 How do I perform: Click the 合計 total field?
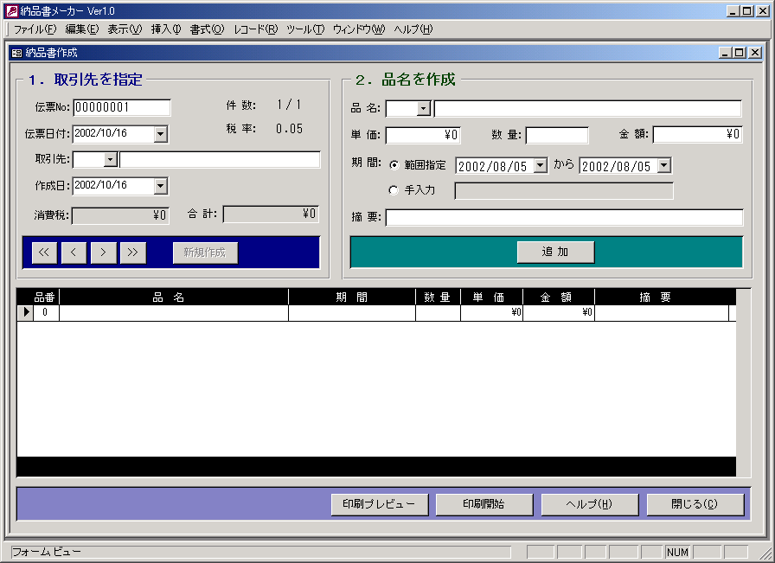point(271,214)
